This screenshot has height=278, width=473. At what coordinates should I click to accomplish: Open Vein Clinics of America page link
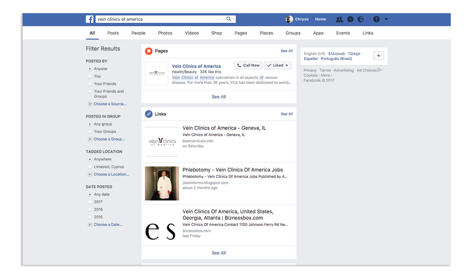196,66
